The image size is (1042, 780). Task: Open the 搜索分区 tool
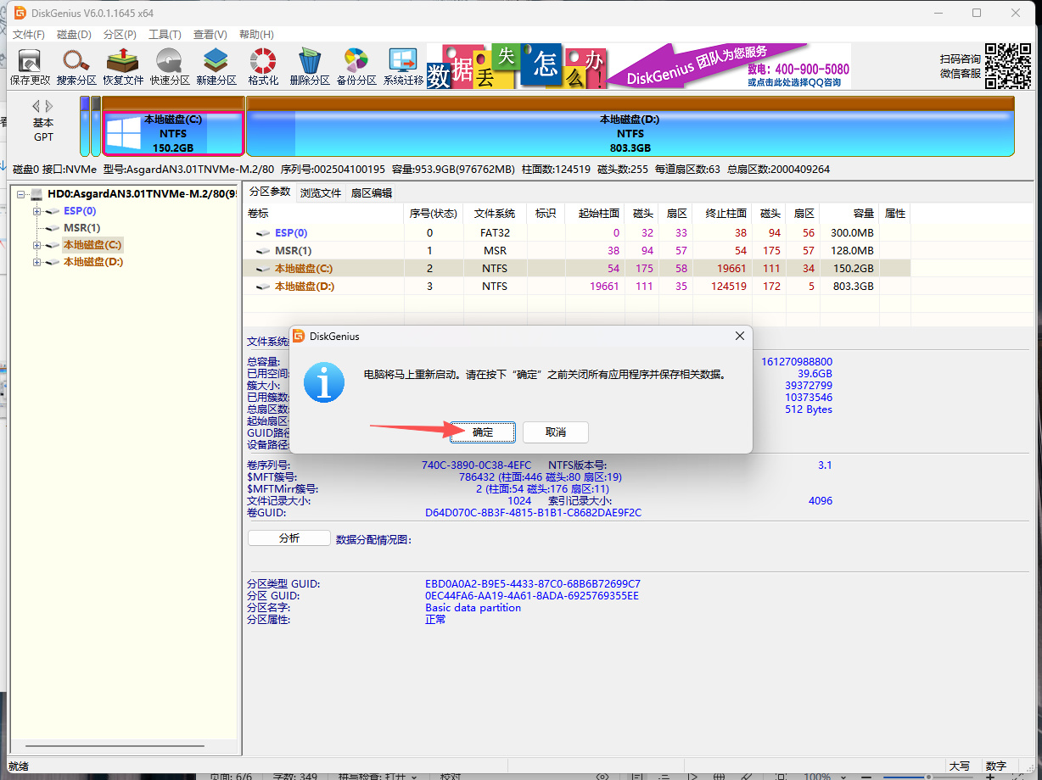click(76, 67)
